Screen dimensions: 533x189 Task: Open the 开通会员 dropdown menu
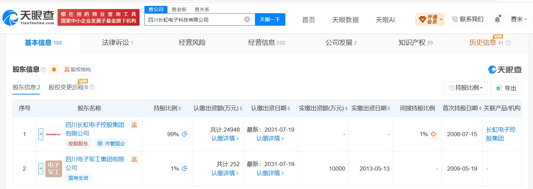pos(430,19)
